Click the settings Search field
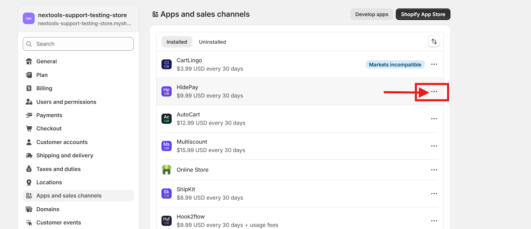 coord(78,44)
